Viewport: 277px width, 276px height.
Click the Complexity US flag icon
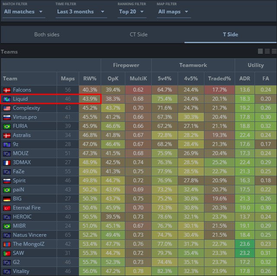(7, 108)
